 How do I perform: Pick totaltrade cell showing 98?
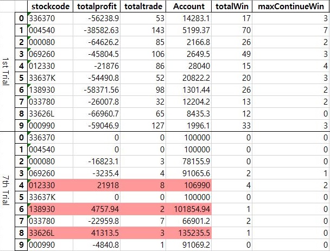click(143, 90)
